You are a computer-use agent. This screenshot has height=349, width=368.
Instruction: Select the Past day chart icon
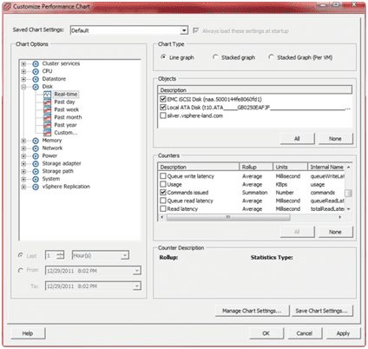pos(47,102)
